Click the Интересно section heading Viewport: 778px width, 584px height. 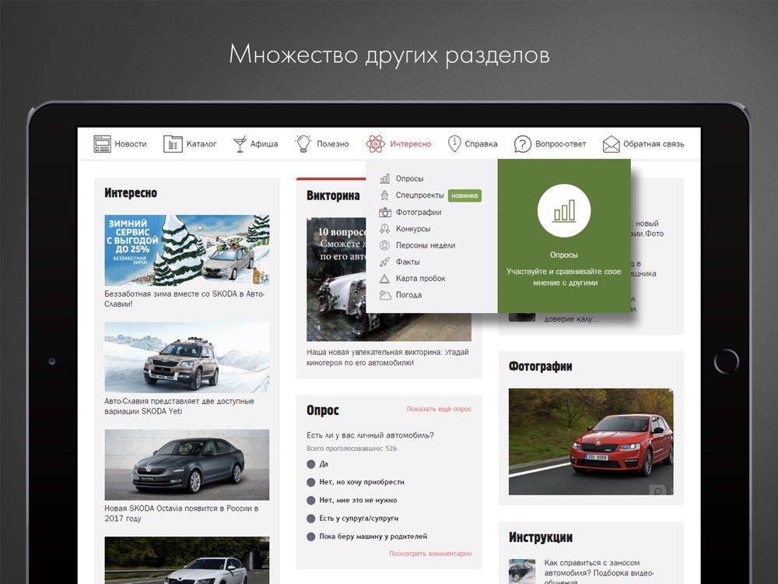tap(131, 193)
